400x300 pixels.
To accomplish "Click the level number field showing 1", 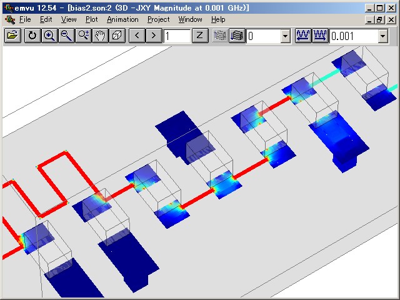I will coord(177,36).
